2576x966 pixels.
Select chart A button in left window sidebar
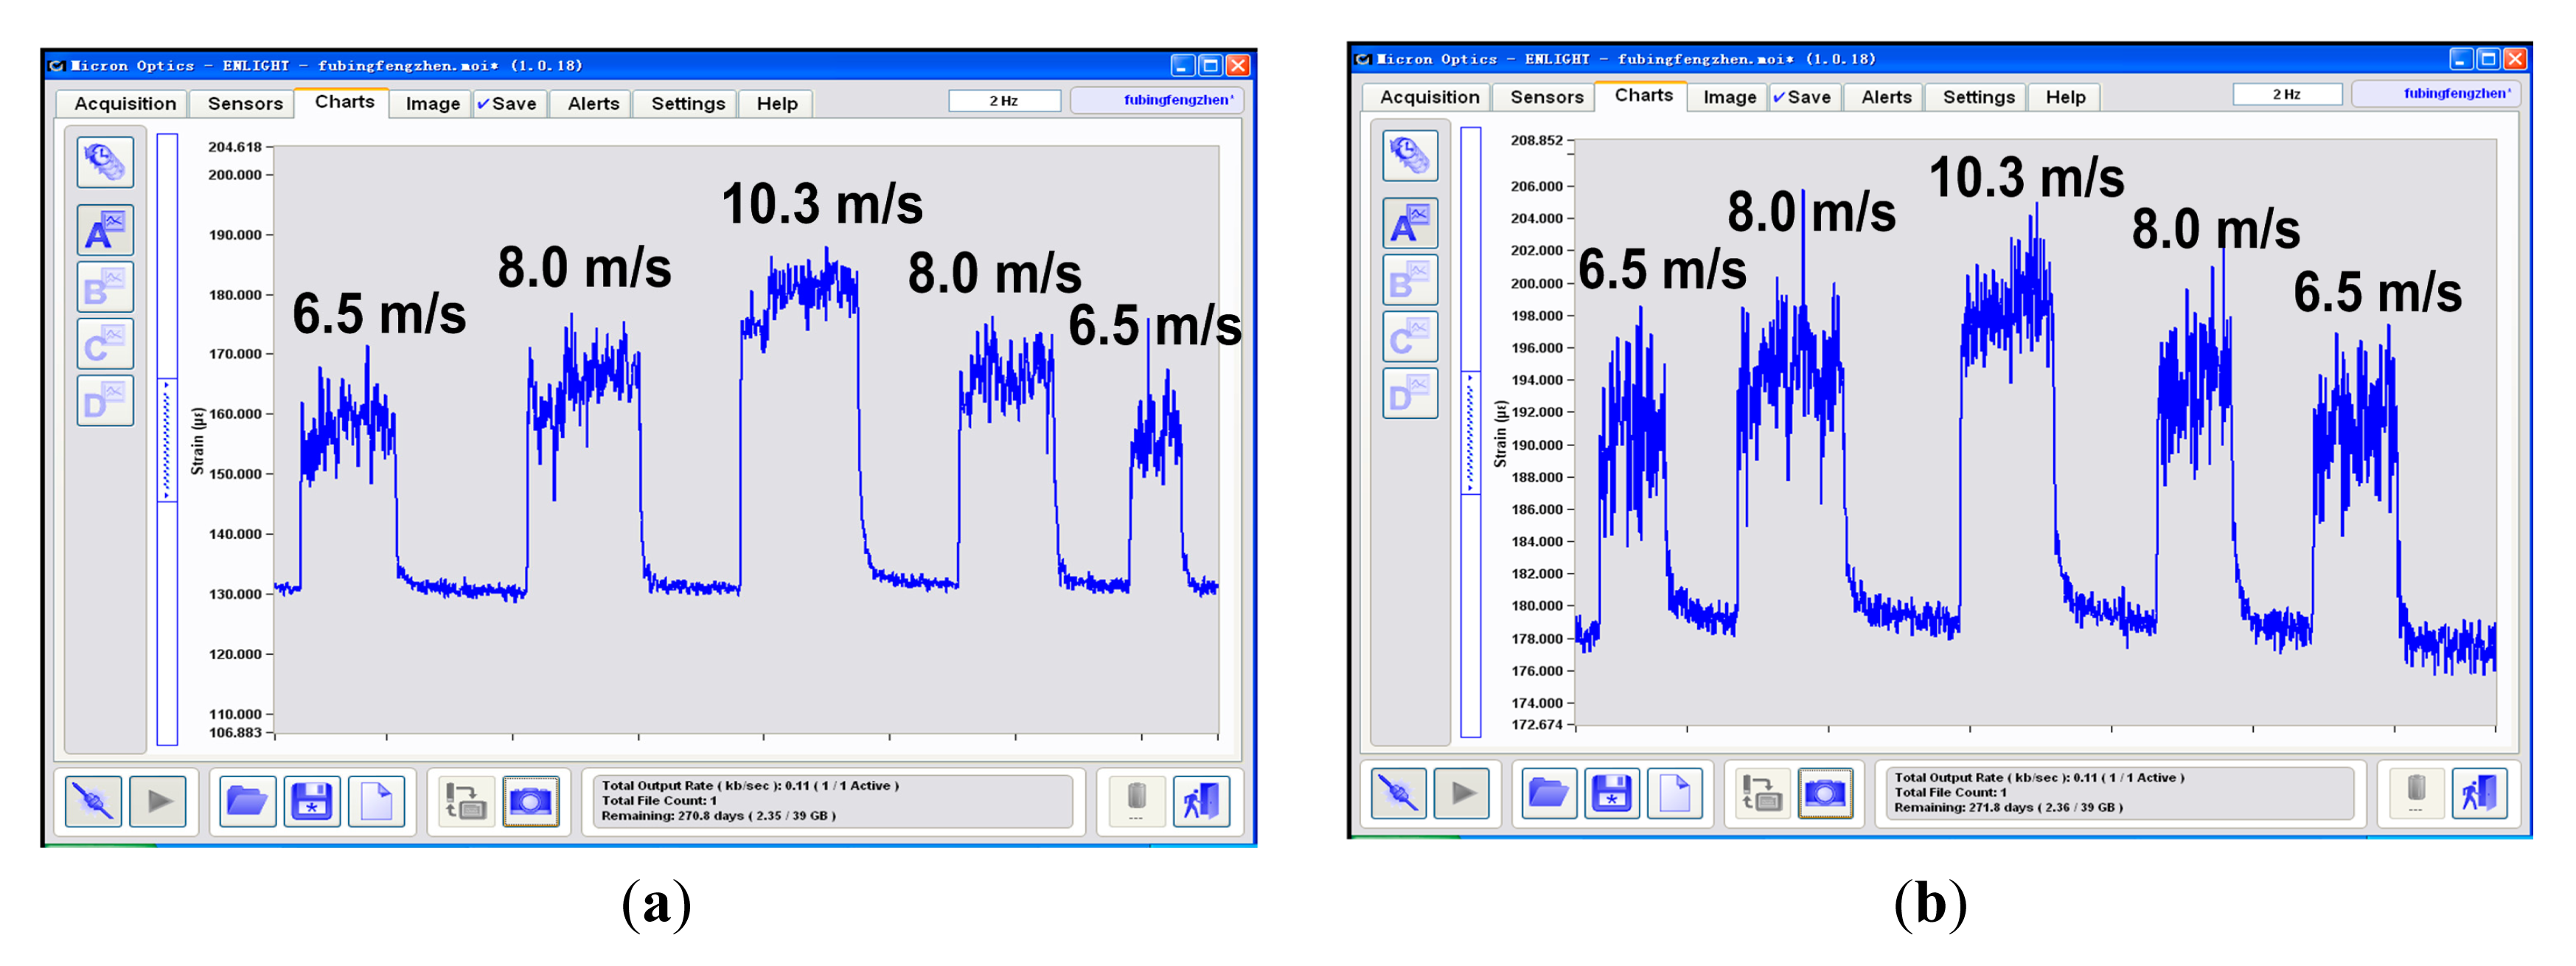[105, 230]
